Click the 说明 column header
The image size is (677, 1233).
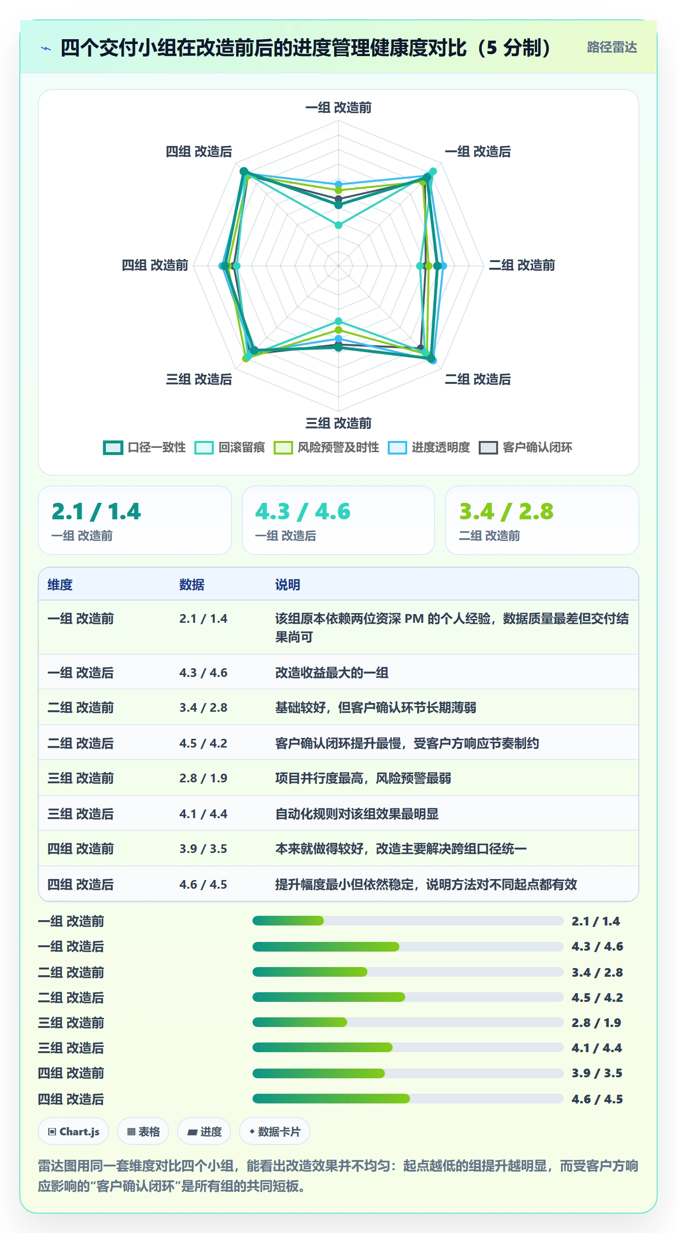tap(288, 585)
